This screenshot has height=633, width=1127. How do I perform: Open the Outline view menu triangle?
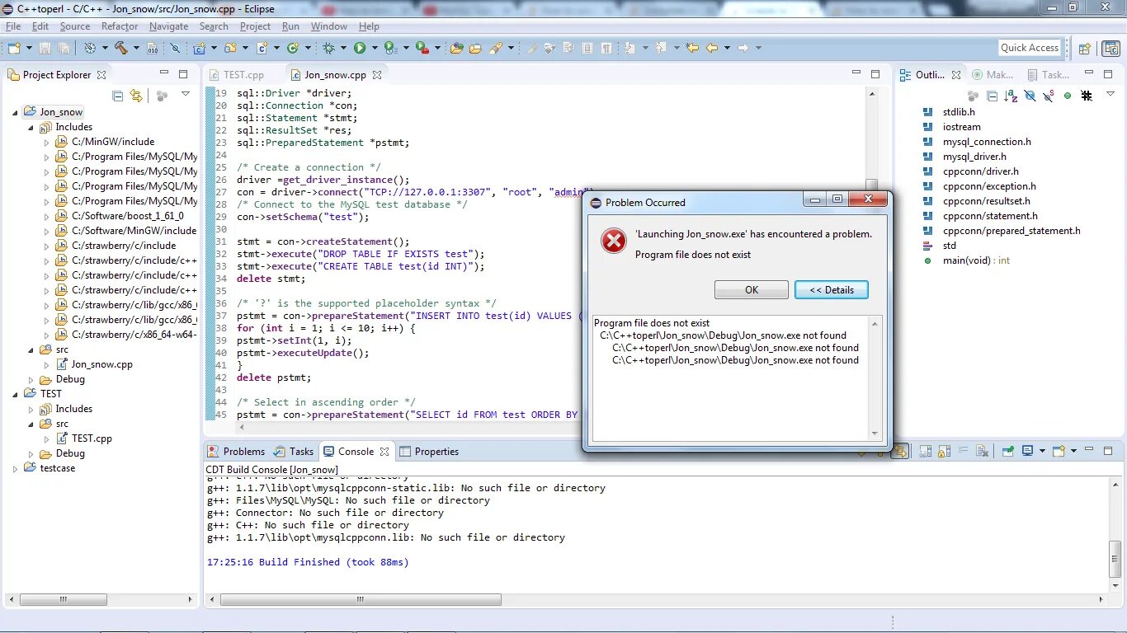[x=1110, y=93]
